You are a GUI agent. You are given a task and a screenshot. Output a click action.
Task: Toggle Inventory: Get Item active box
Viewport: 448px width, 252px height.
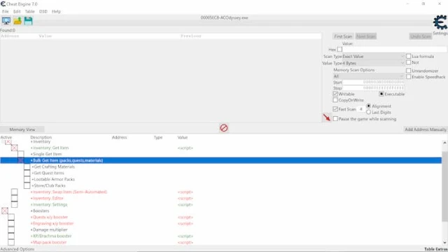click(14, 148)
